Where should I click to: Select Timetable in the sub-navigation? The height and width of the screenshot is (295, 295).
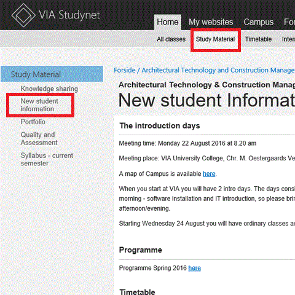coord(258,39)
